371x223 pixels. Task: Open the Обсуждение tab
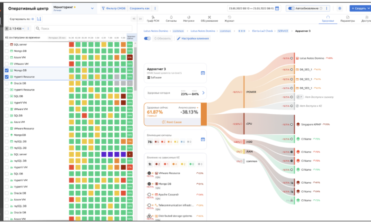tap(209, 19)
